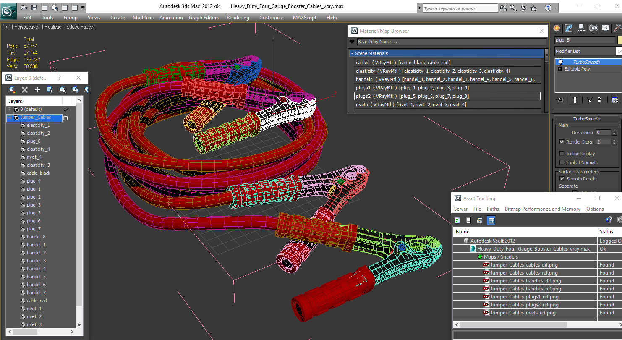
Task: Open the Rendering menu
Action: point(238,18)
